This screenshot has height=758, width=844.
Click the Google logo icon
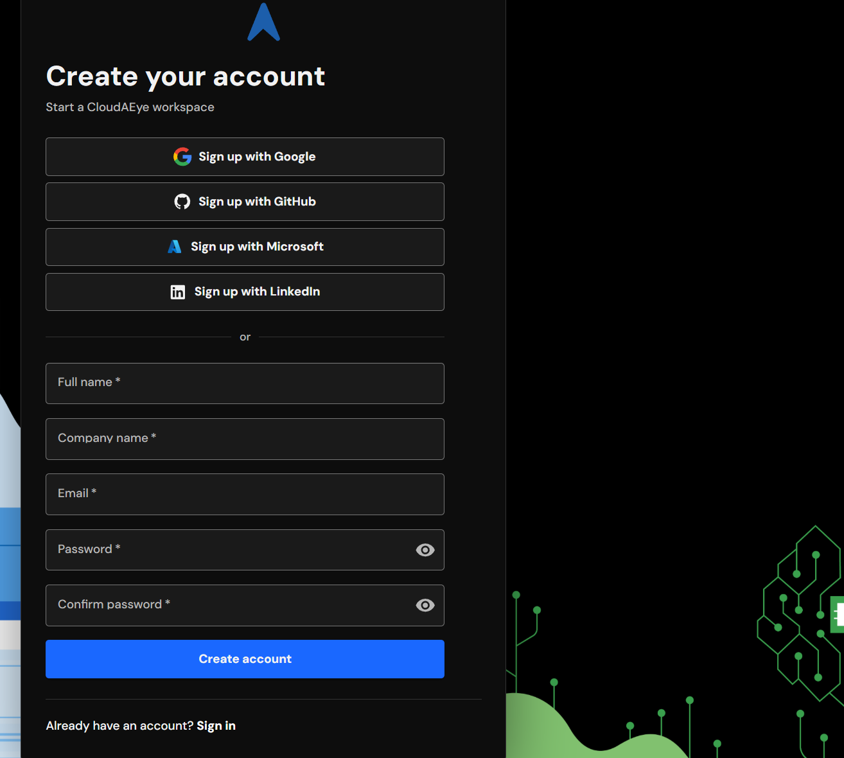tap(182, 157)
